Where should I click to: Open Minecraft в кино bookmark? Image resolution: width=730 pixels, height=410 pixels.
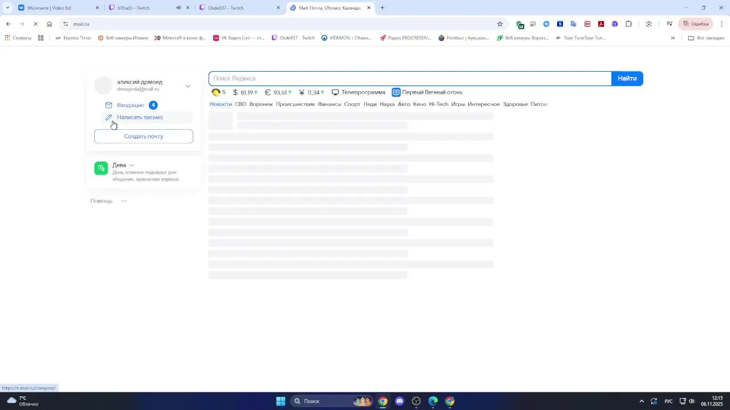[x=180, y=38]
